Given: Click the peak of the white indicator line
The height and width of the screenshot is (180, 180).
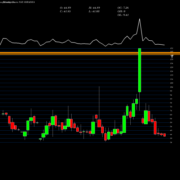Looking at the screenshot, I should (140, 19).
